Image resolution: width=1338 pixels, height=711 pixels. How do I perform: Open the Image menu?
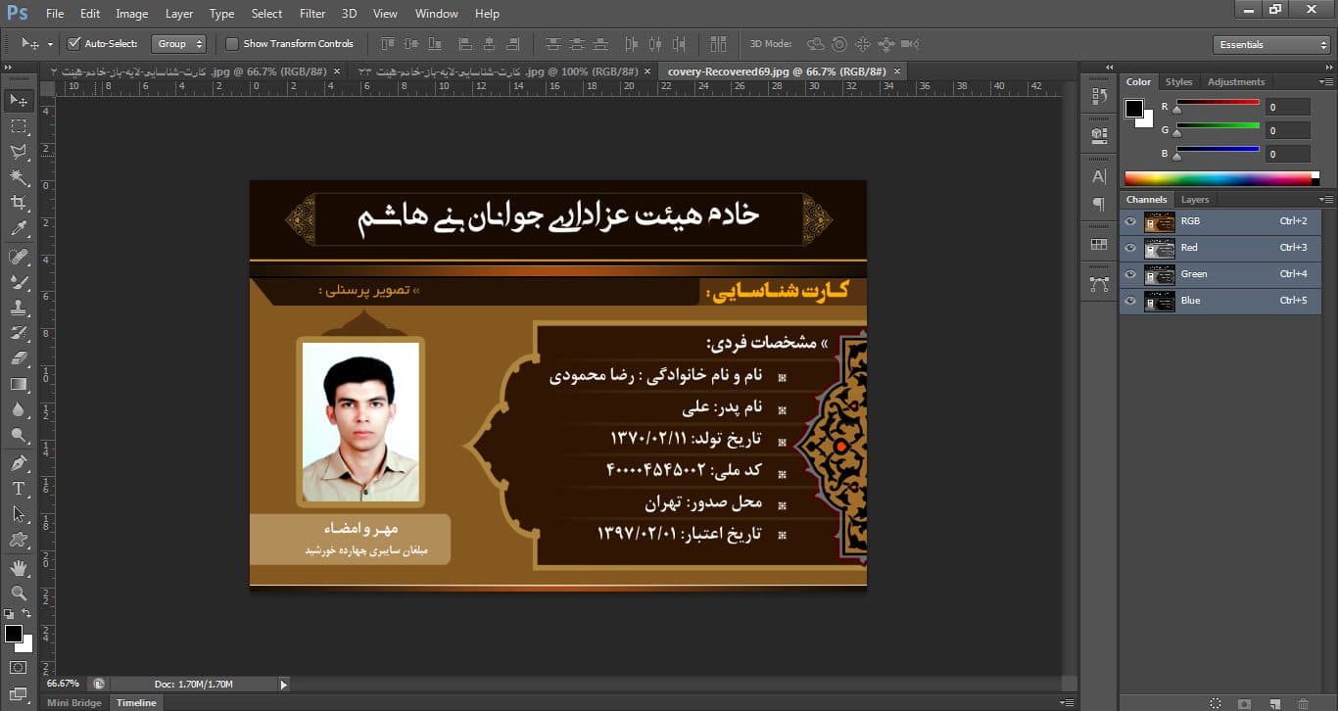click(x=132, y=14)
